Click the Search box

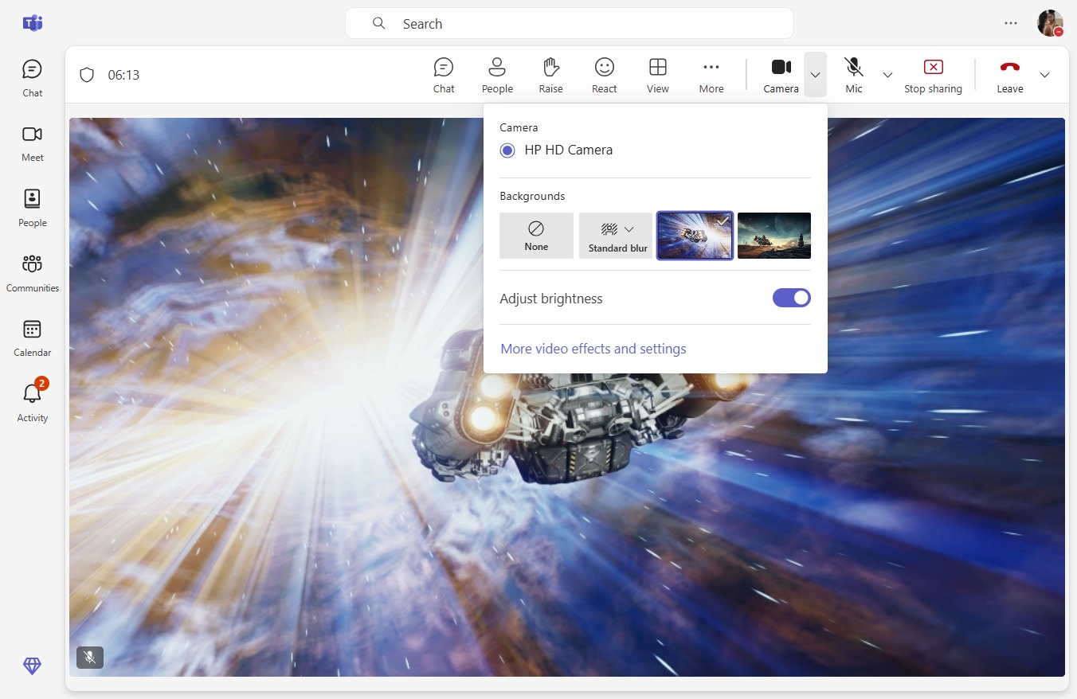569,23
